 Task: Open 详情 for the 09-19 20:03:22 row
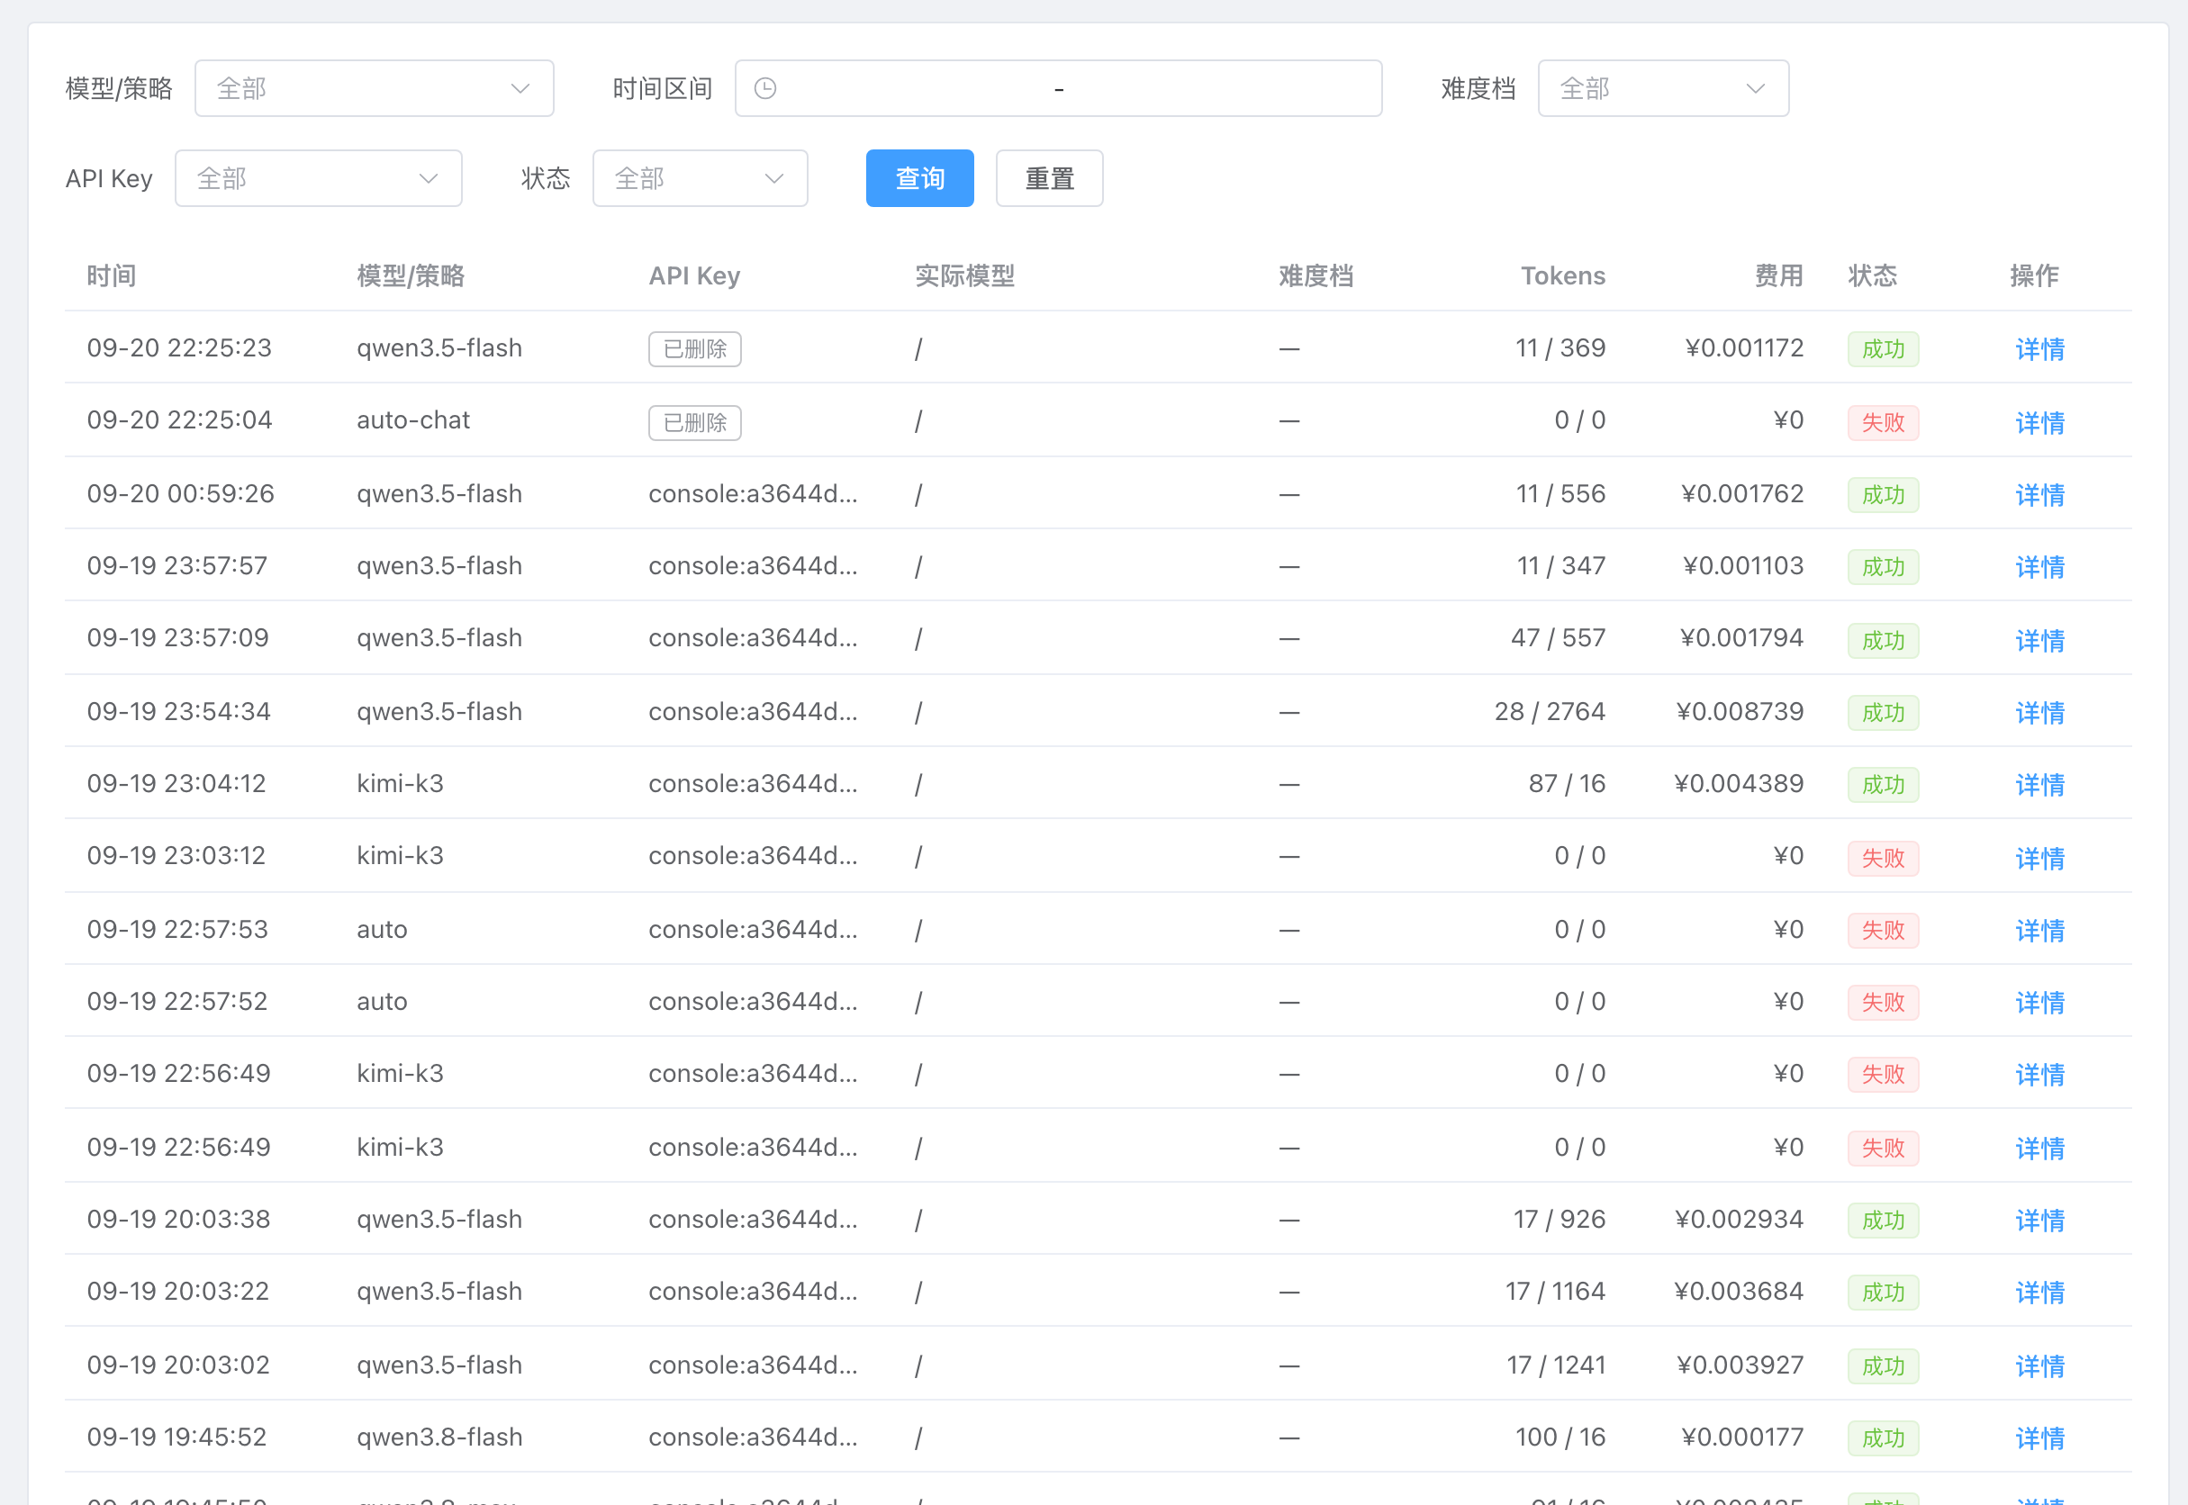point(2039,1293)
